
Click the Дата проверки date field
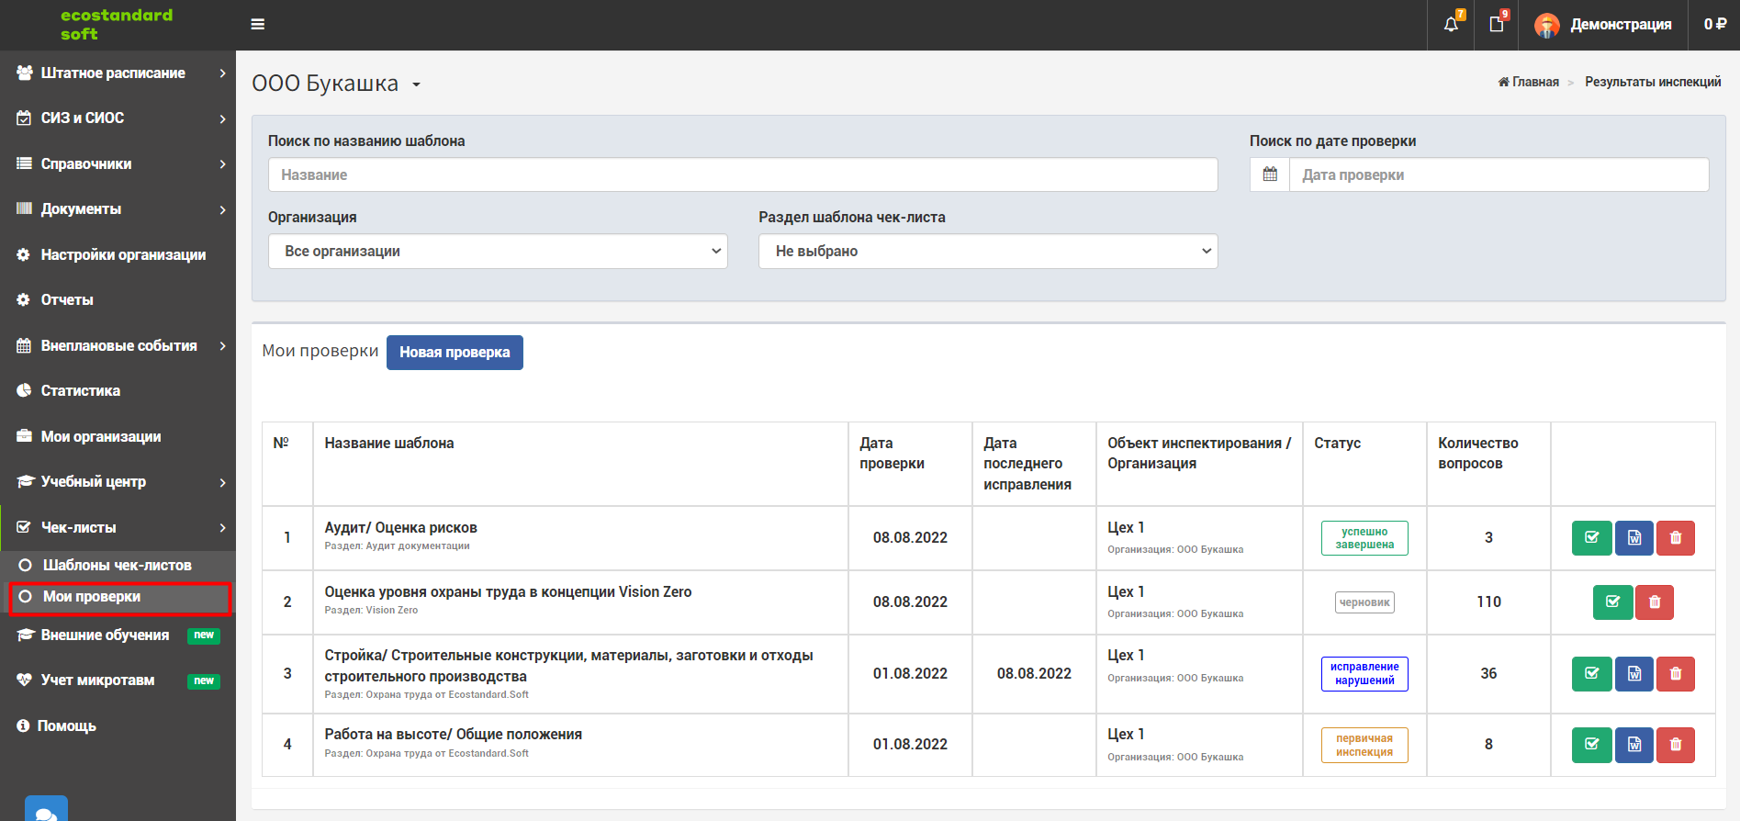1499,174
